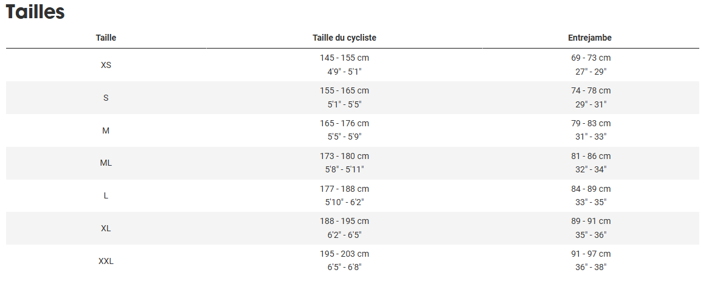Image resolution: width=709 pixels, height=281 pixels.
Task: Select the "89 - 91 cm" inseam value
Action: point(589,222)
